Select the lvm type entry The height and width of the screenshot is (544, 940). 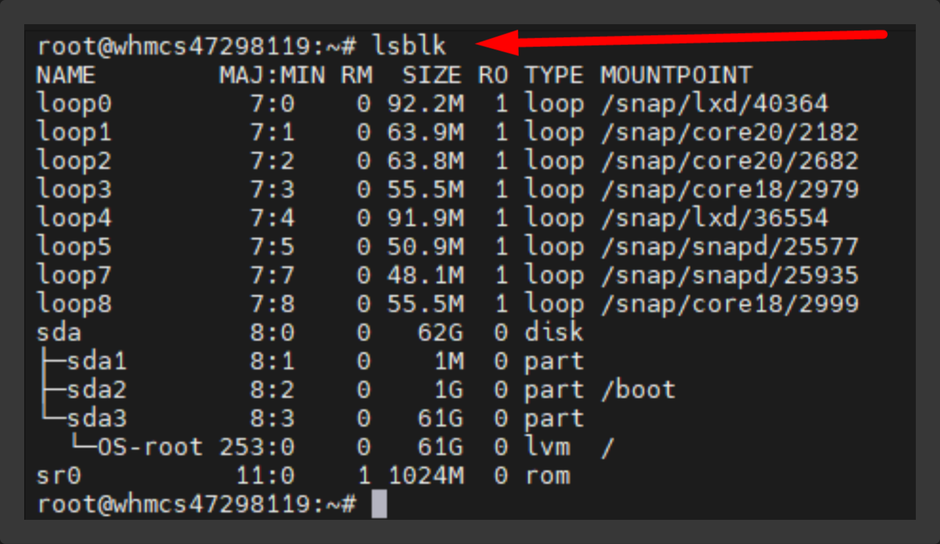point(547,447)
